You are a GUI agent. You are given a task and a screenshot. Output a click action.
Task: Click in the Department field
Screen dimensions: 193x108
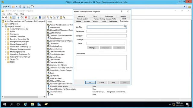pos(106,31)
